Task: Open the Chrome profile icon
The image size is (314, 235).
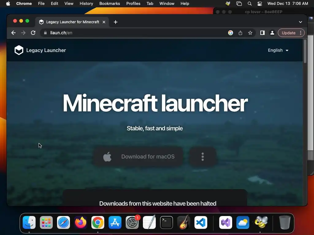Action: pyautogui.click(x=272, y=33)
